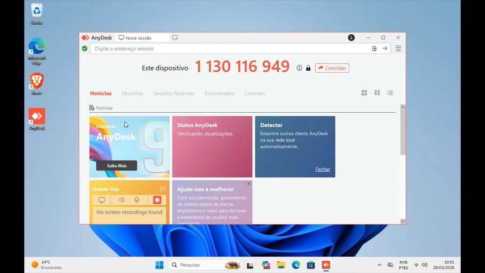
Task: Open Edge from the taskbar
Action: pos(296,265)
